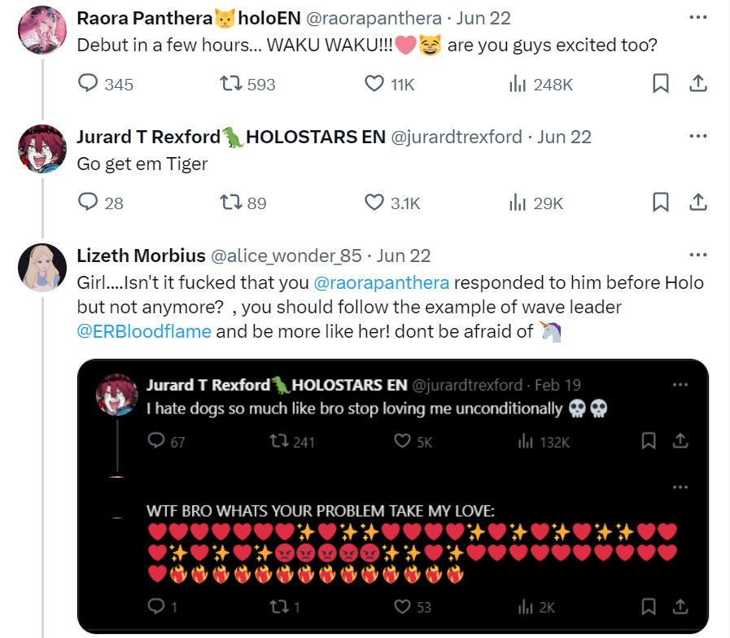Bookmark Jurard's 'Go get em Tiger' reply
The width and height of the screenshot is (730, 638).
click(x=660, y=202)
